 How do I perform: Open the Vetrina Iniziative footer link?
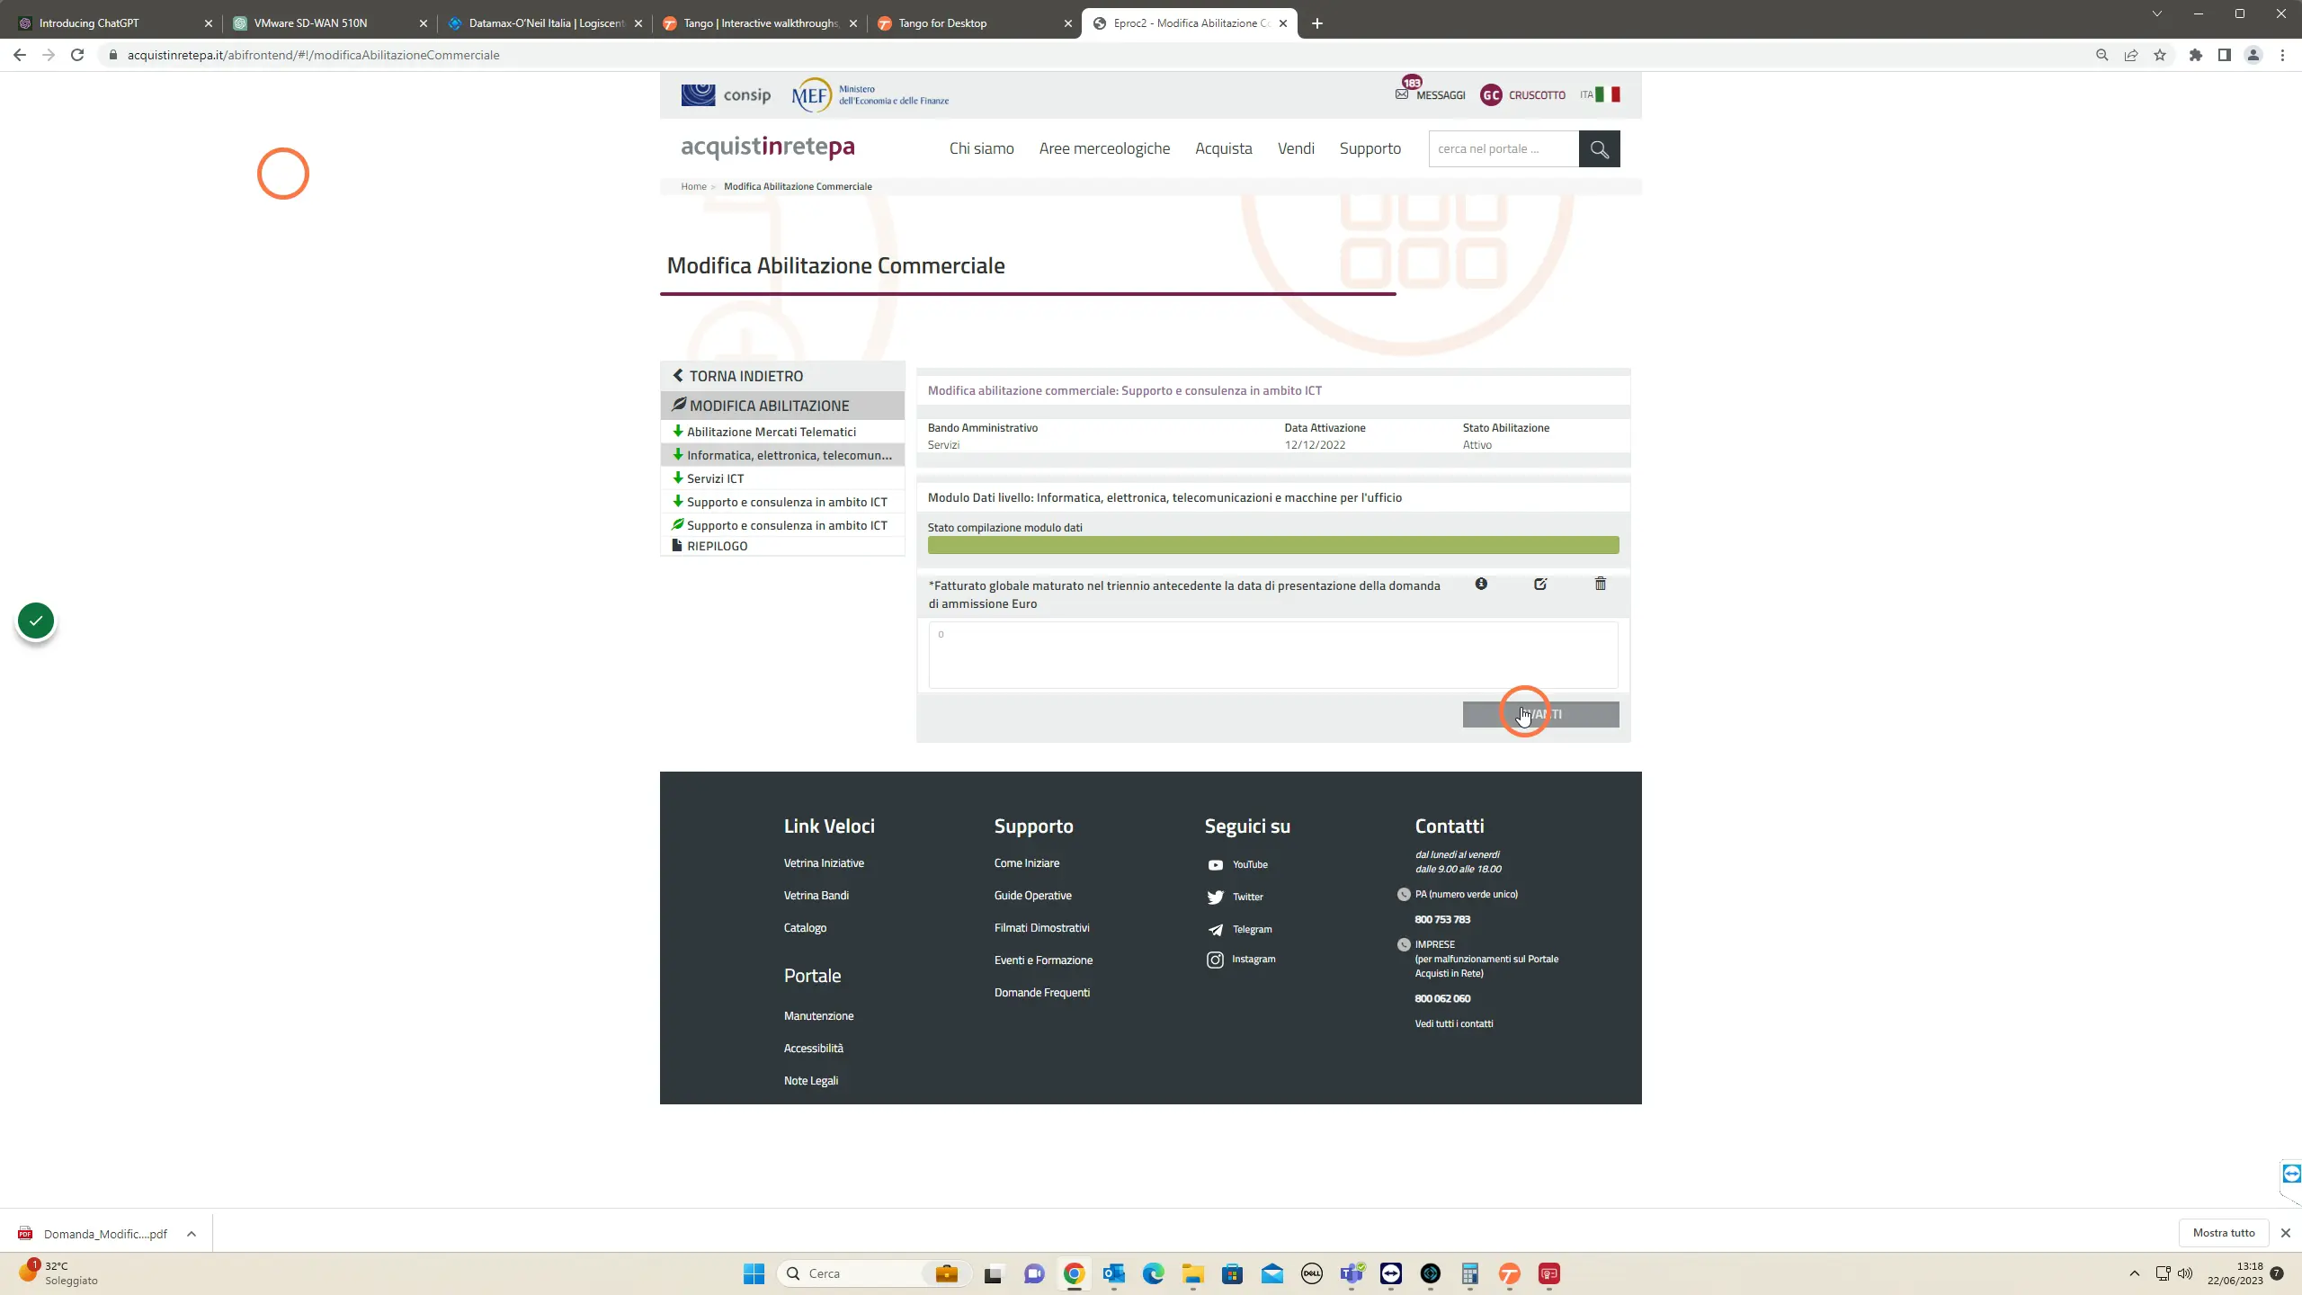point(824,862)
